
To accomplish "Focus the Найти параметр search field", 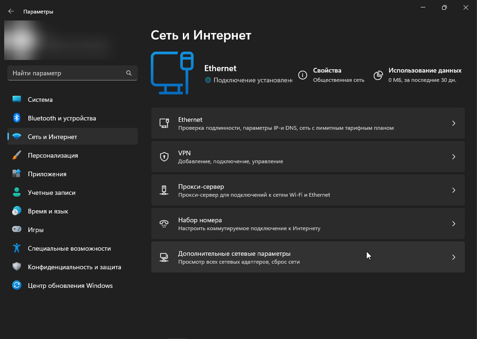I will pyautogui.click(x=65, y=73).
